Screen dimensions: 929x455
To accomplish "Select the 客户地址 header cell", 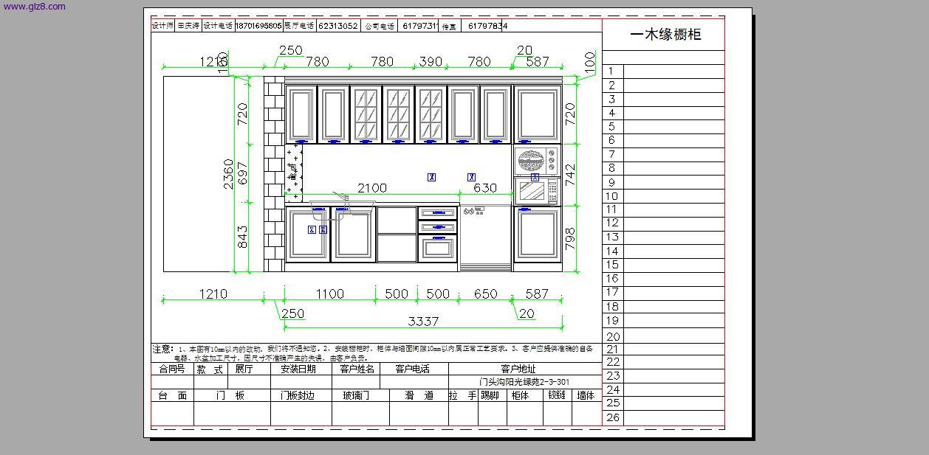I will (519, 368).
